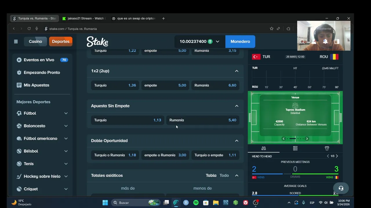The width and height of the screenshot is (371, 208).
Task: Reload the browser page
Action: [29, 29]
